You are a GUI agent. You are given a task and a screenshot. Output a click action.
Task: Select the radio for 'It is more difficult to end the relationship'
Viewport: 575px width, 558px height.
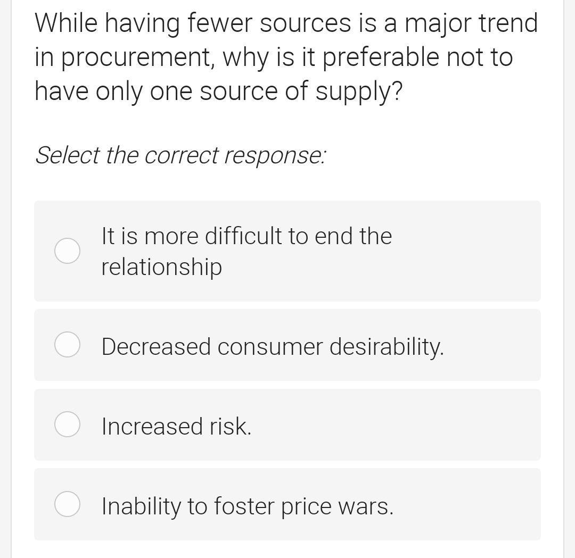point(67,251)
